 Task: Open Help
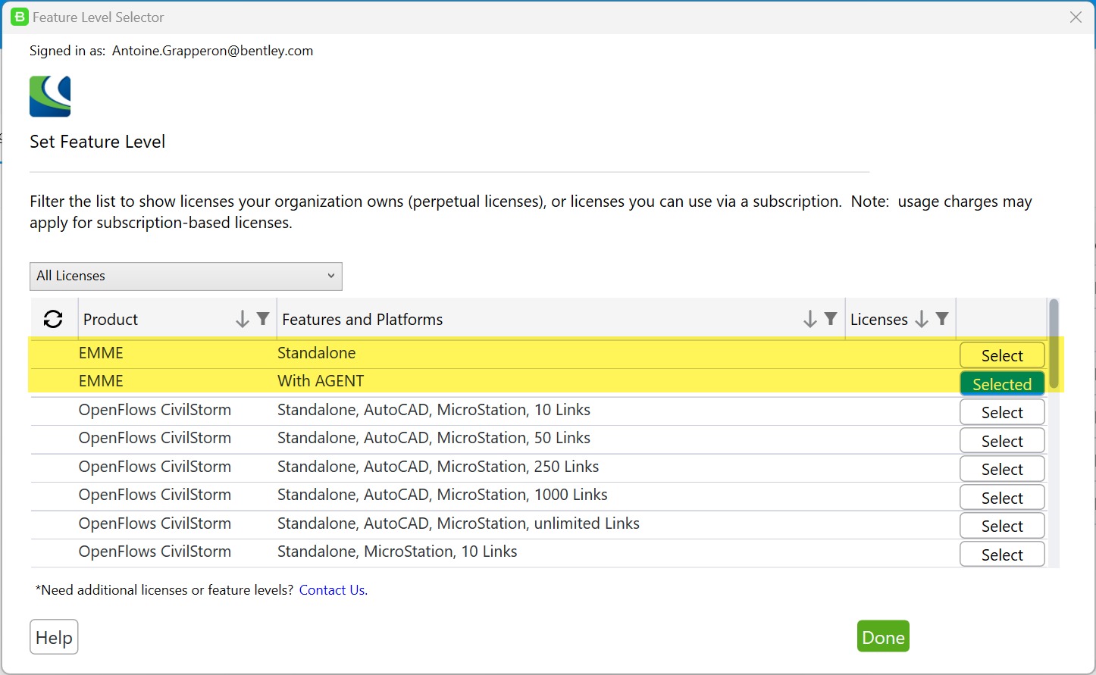click(53, 636)
